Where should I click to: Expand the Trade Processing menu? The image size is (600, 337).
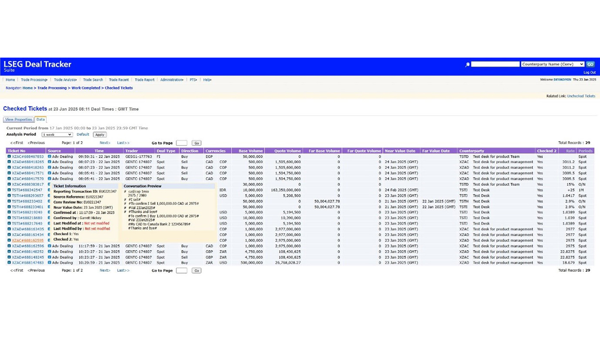click(34, 80)
